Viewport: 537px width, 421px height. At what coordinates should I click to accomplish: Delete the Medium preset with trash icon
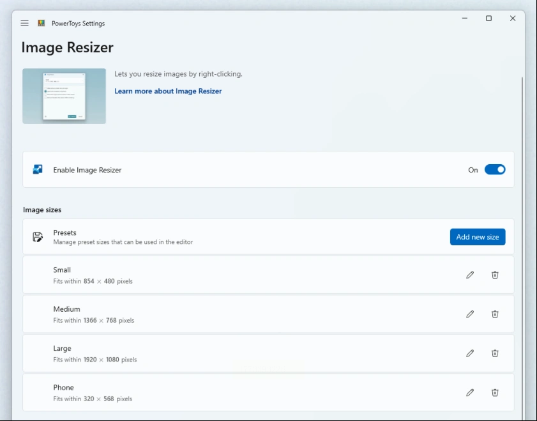[x=495, y=314]
